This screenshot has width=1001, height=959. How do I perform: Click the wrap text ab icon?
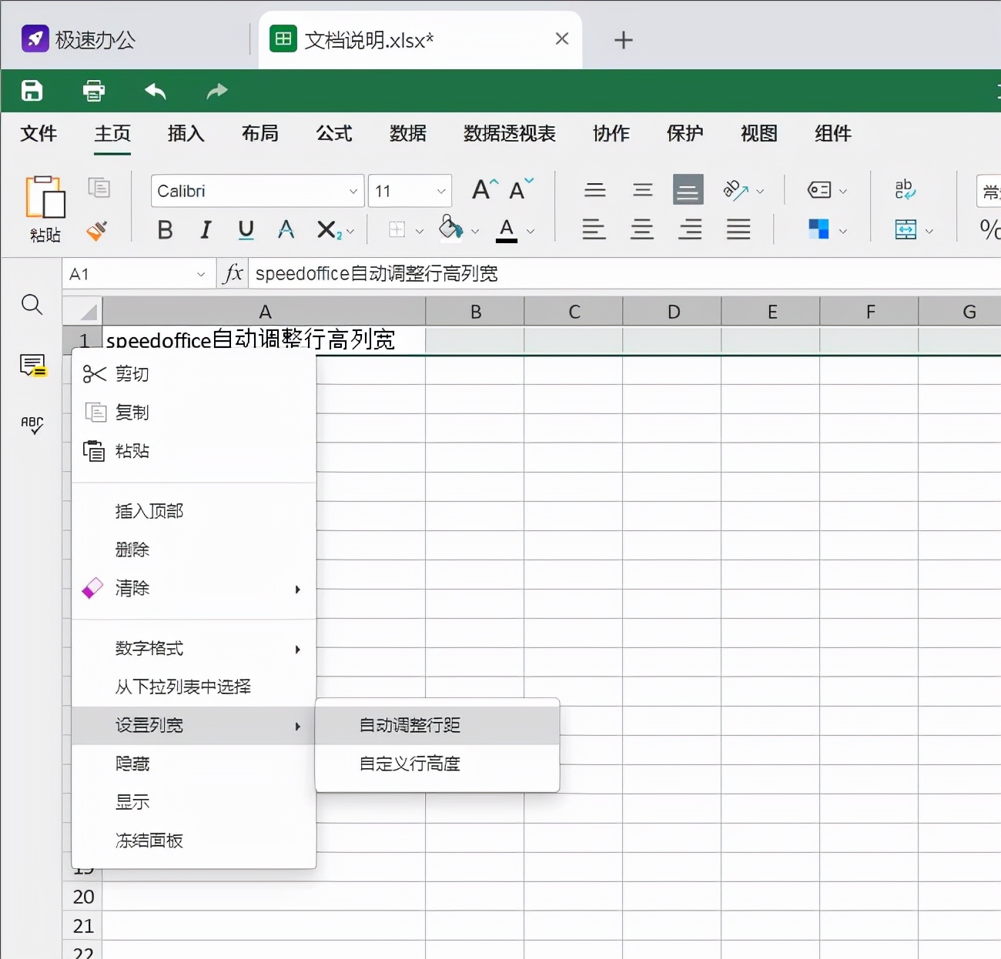[x=906, y=190]
